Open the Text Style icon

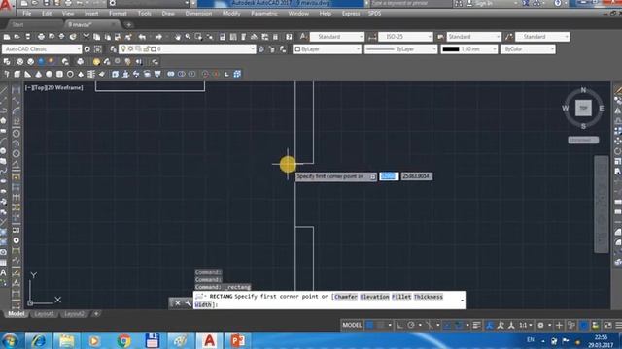(303, 37)
